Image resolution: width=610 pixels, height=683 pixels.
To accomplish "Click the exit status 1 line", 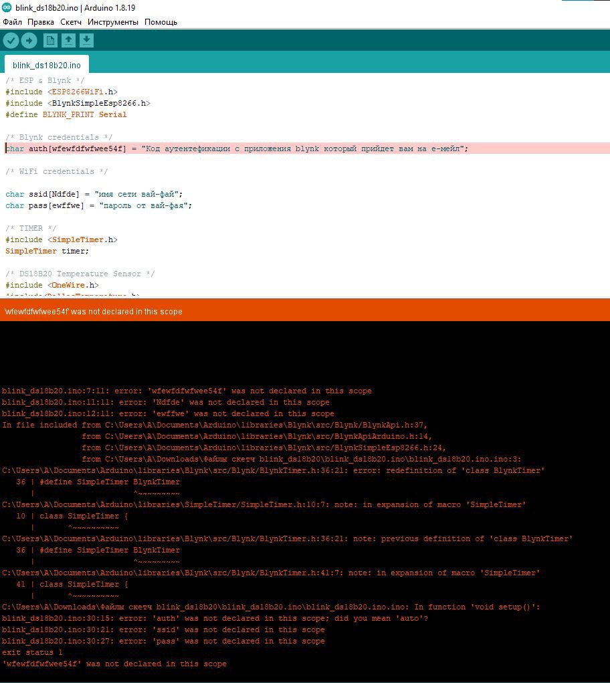I will (x=32, y=652).
